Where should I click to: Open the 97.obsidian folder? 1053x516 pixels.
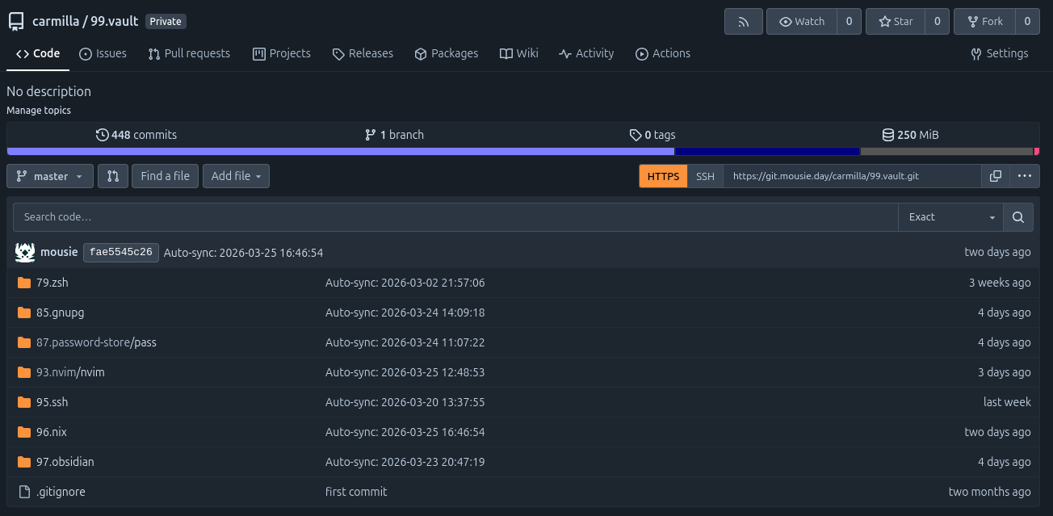pos(65,462)
